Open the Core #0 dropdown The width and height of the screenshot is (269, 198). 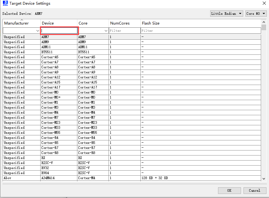(x=256, y=14)
